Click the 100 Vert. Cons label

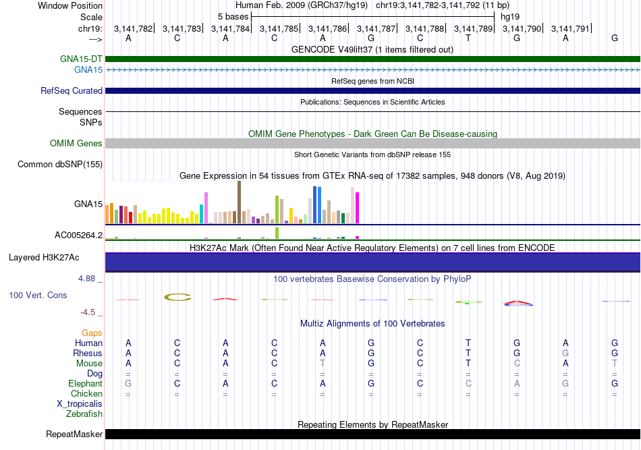(x=38, y=295)
